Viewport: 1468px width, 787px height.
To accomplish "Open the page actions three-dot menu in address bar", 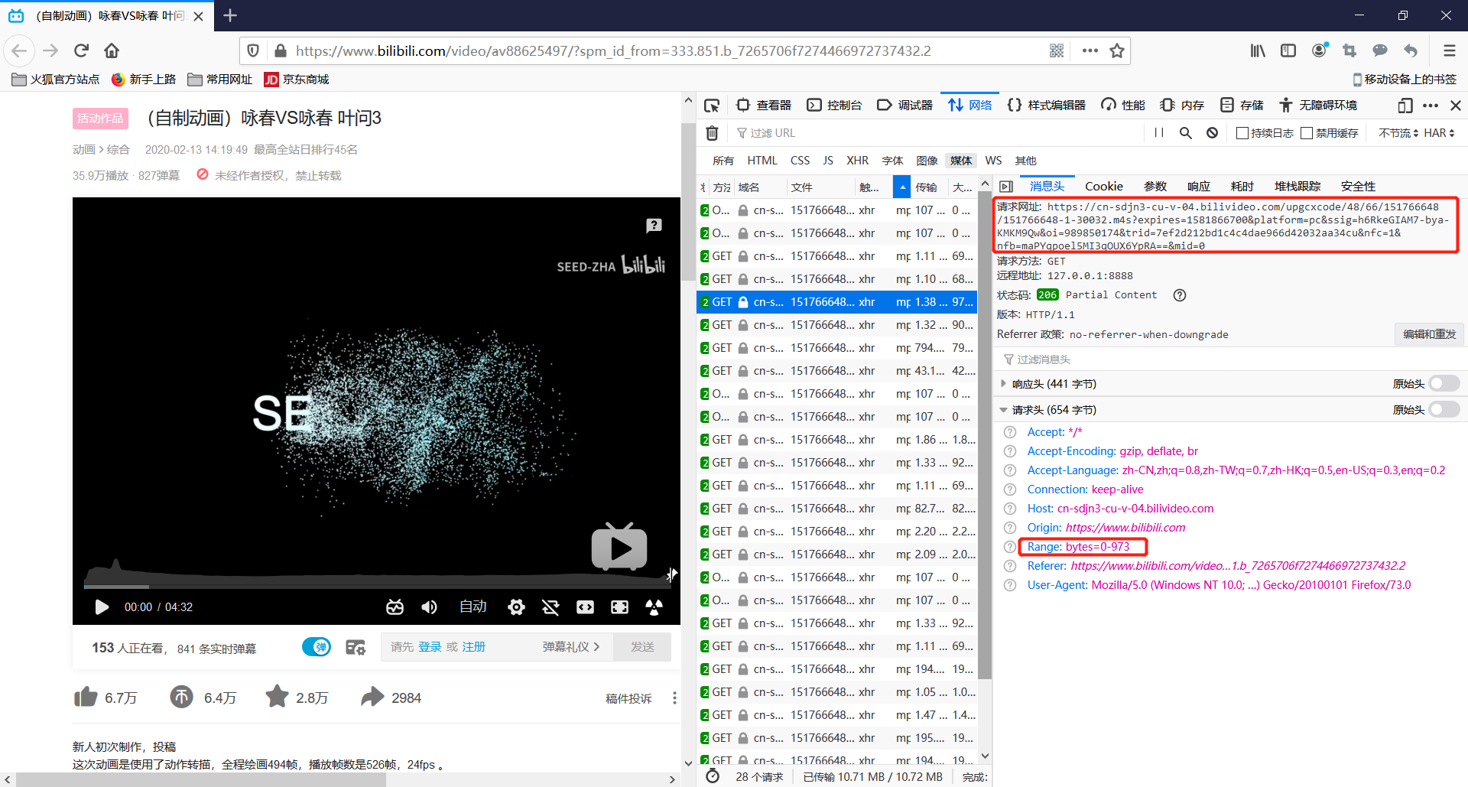I will pyautogui.click(x=1090, y=50).
